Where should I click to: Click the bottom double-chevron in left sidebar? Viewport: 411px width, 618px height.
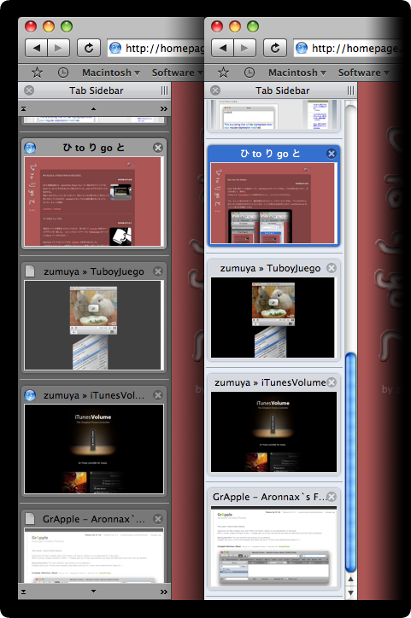pyautogui.click(x=164, y=592)
